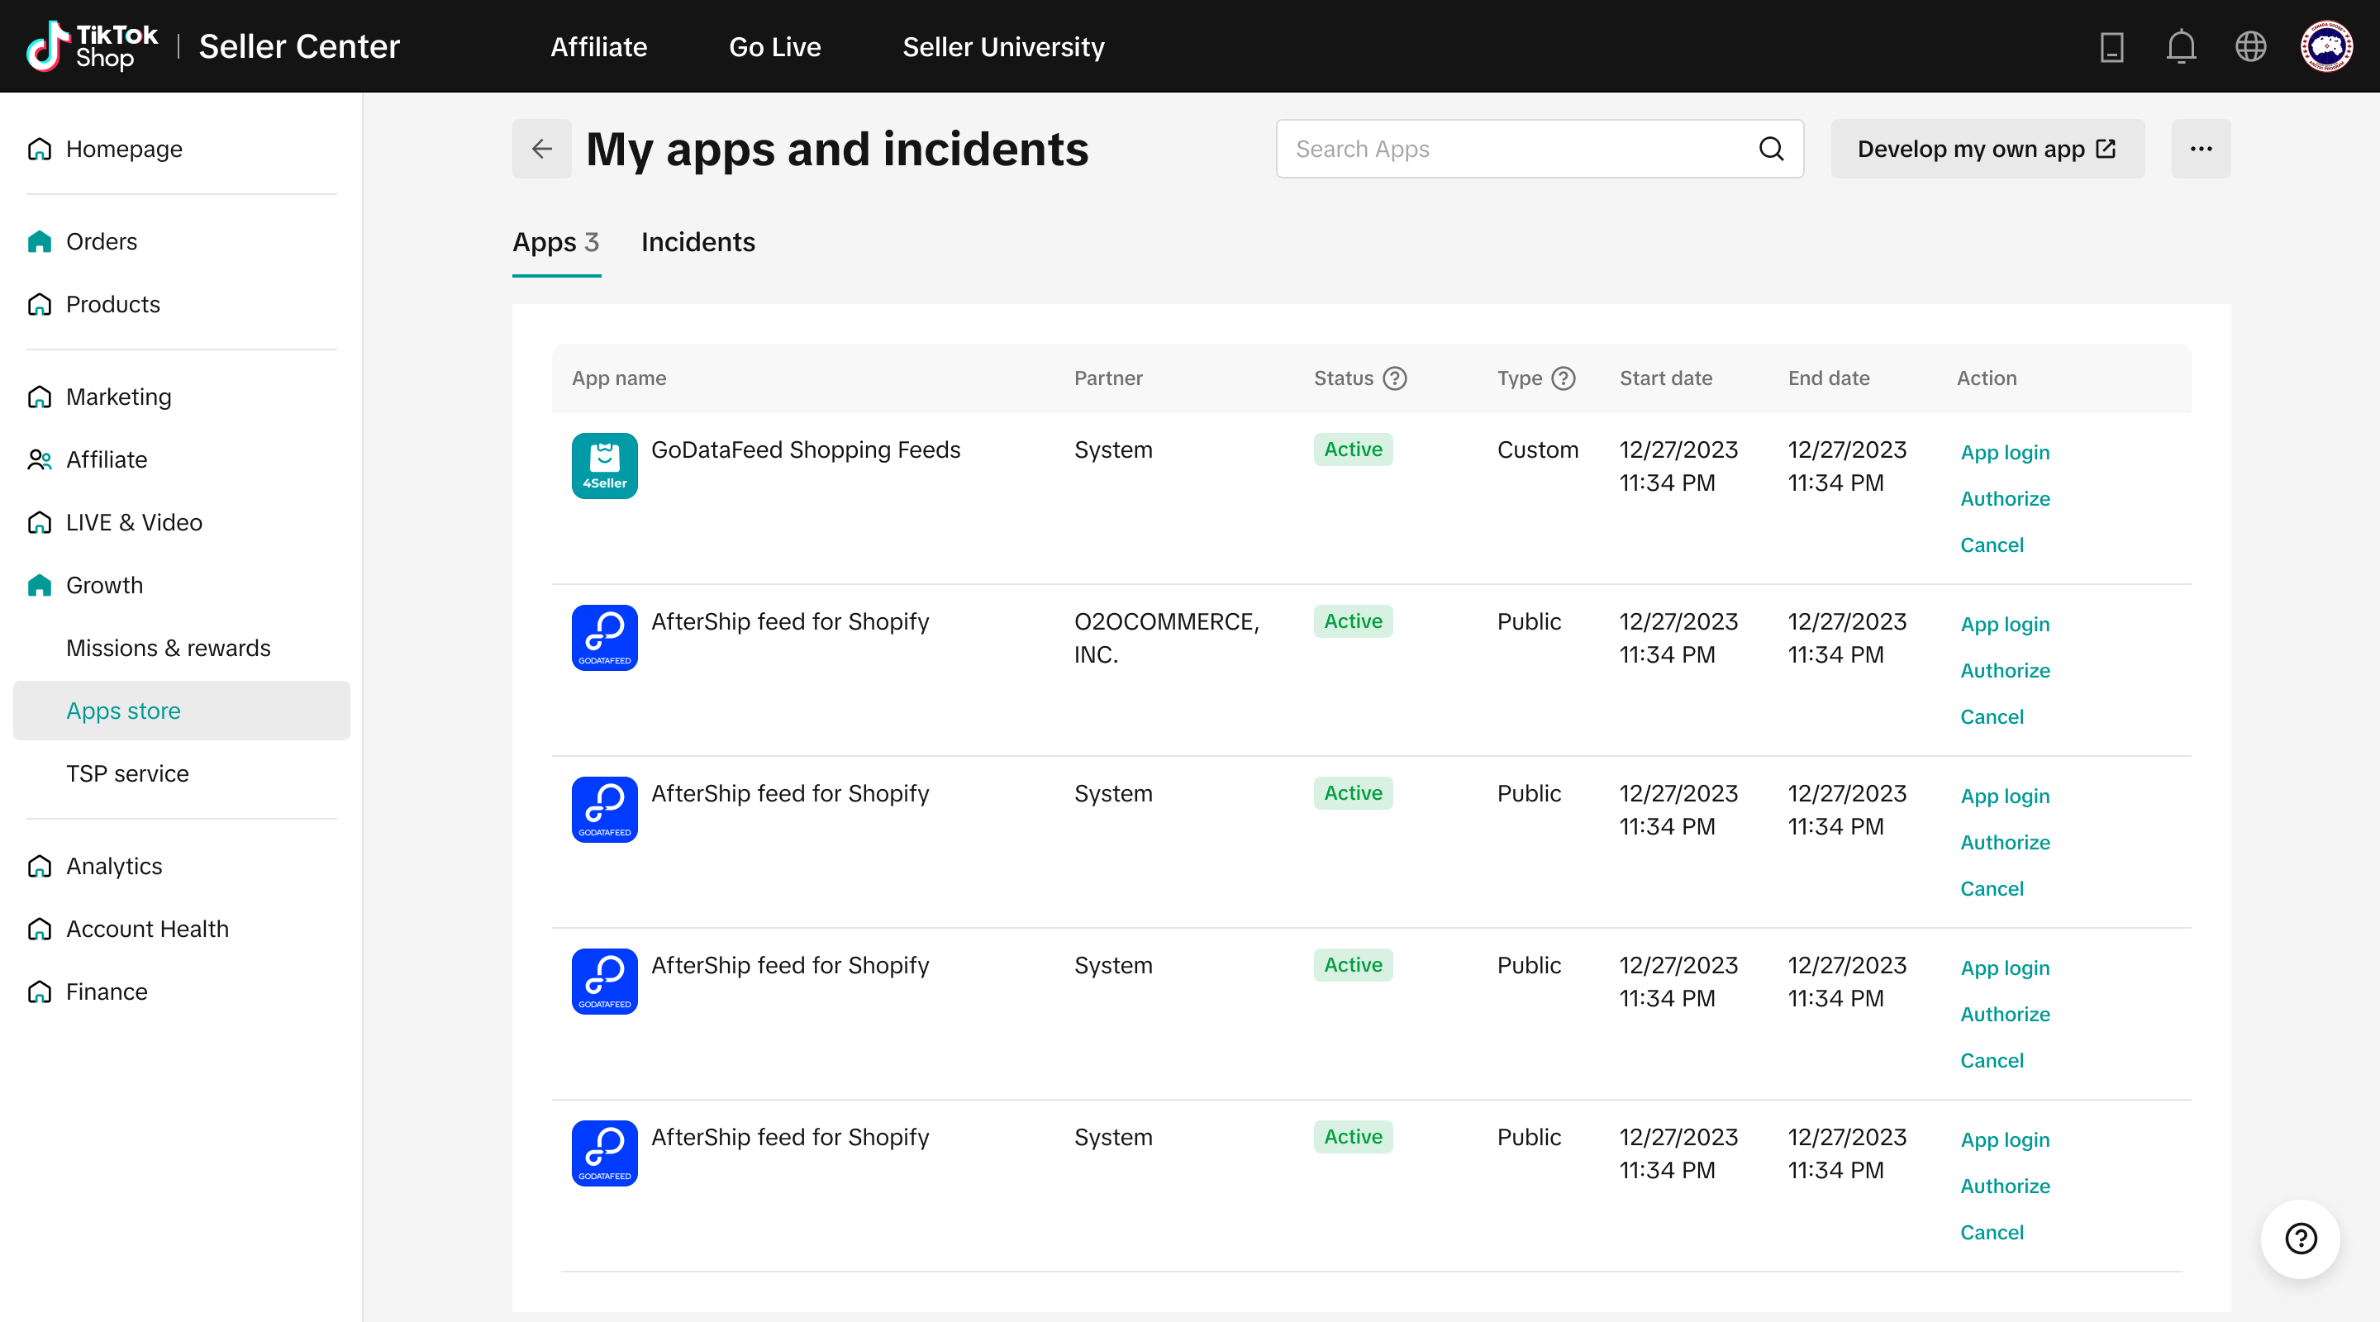2380x1322 pixels.
Task: Click Develop my own app button
Action: click(1987, 149)
